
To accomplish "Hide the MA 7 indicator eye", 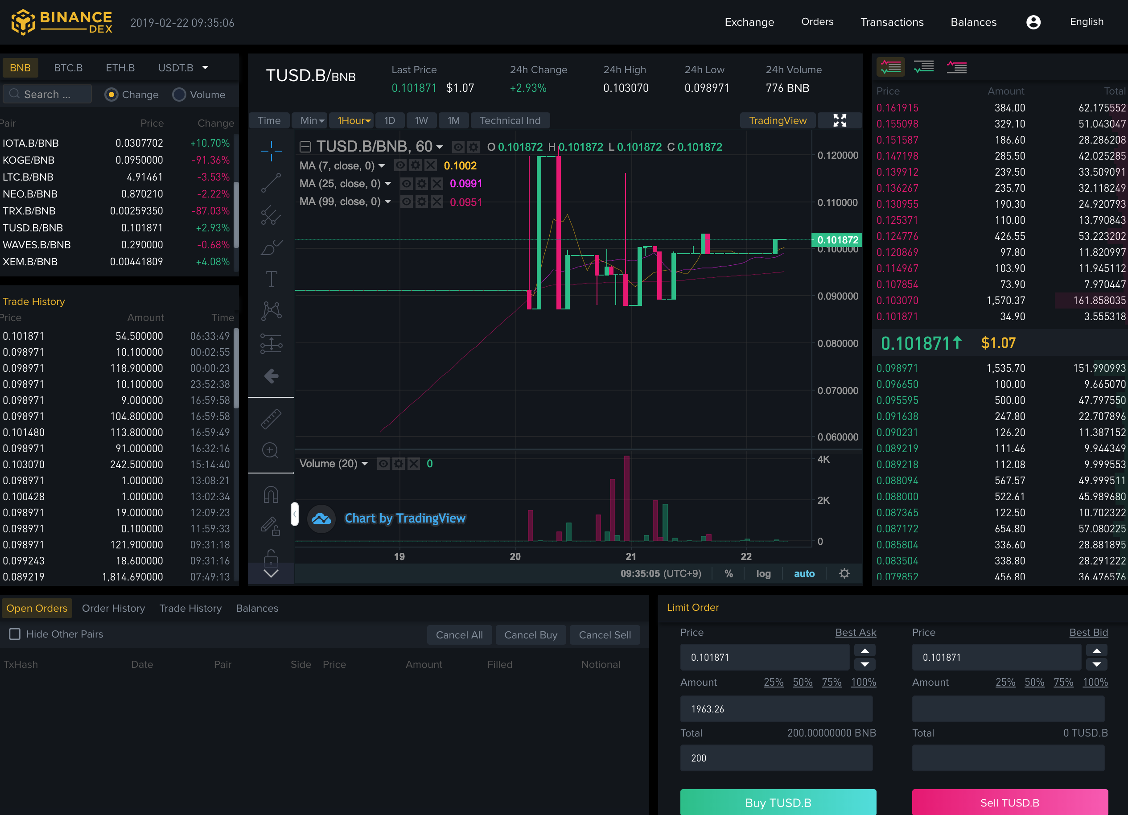I will click(400, 165).
